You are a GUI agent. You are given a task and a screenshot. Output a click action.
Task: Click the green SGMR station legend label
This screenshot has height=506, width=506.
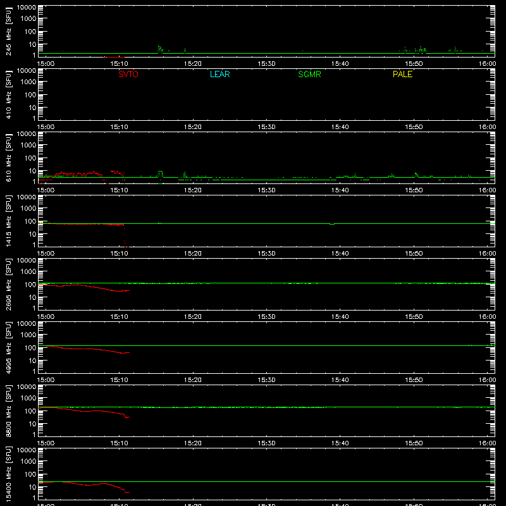click(309, 74)
